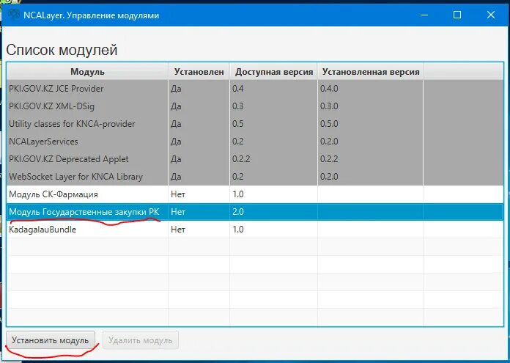This screenshot has width=510, height=363.
Task: Select the KadagalauBundle module row
Action: tap(255, 230)
